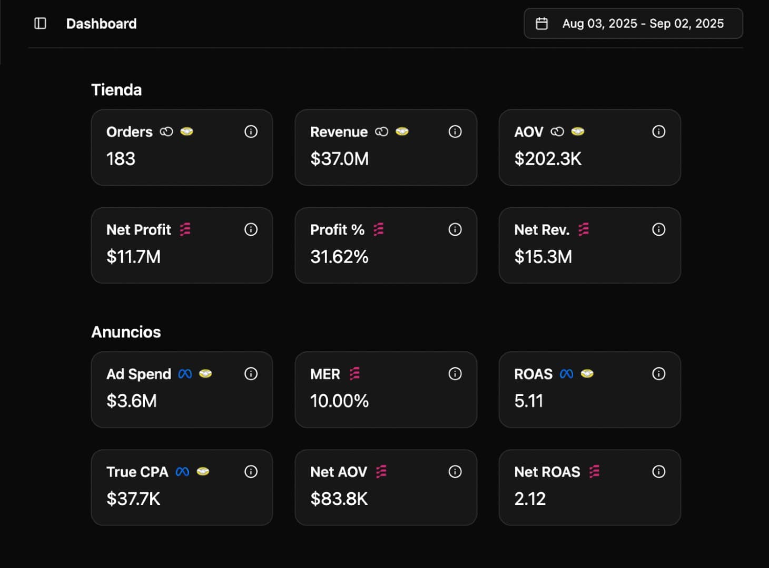Click the formula icon next to MER
The height and width of the screenshot is (568, 769).
pyautogui.click(x=354, y=374)
